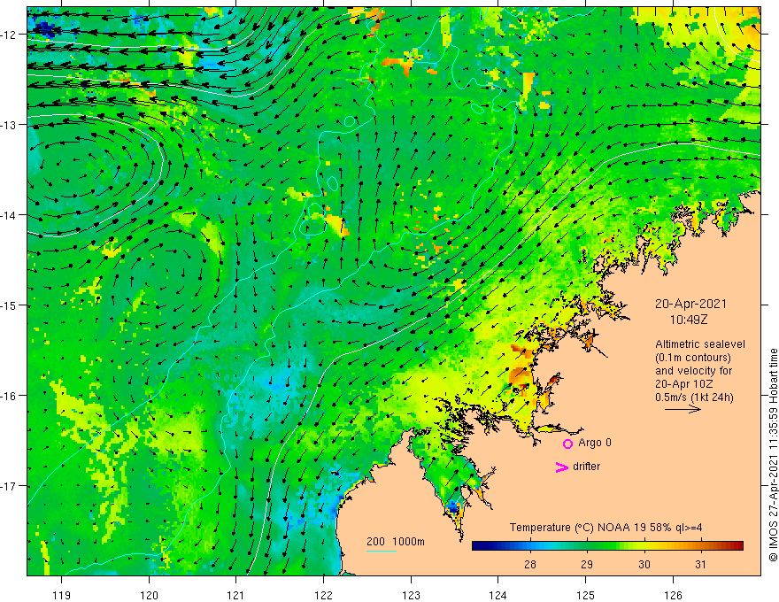Click the 124 longitude axis label
Image resolution: width=779 pixels, height=602 pixels.
[498, 595]
